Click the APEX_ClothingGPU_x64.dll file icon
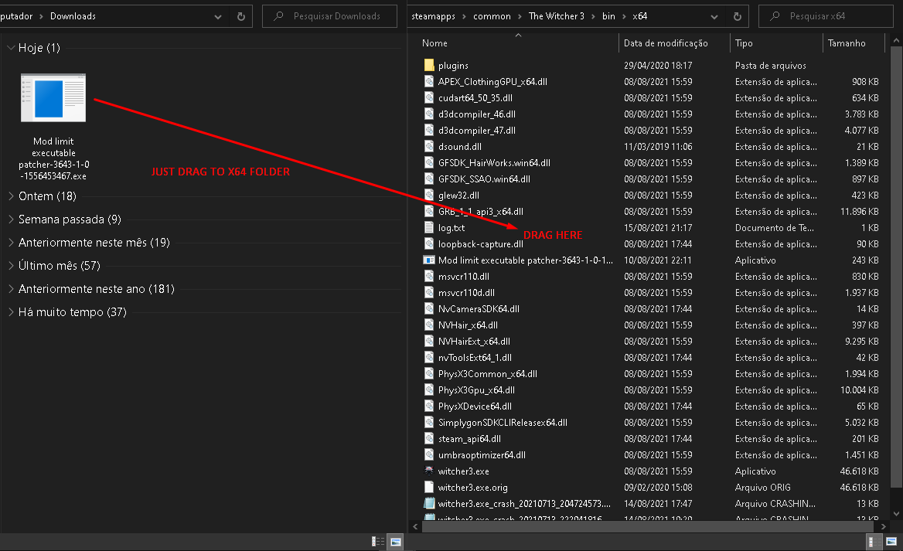Screen dimensions: 903x551 pos(429,81)
